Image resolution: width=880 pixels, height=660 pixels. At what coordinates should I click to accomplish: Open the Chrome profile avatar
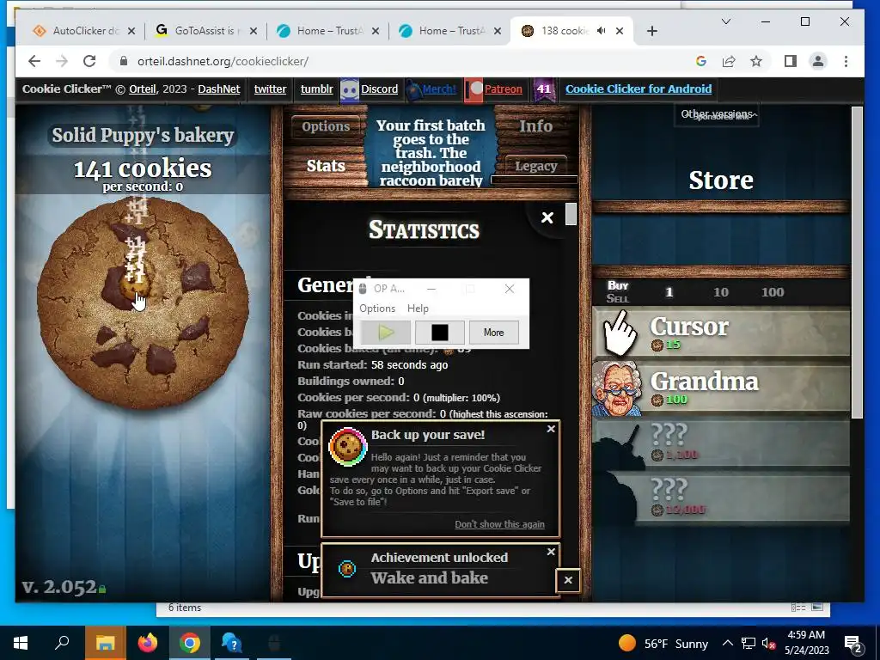(818, 61)
